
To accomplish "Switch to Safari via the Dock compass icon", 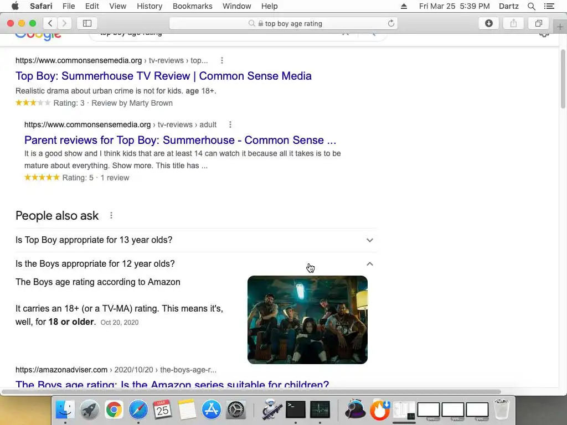I will click(x=138, y=410).
